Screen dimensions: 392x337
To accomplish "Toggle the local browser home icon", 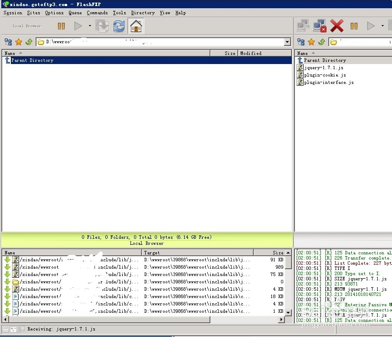I will coord(136,26).
